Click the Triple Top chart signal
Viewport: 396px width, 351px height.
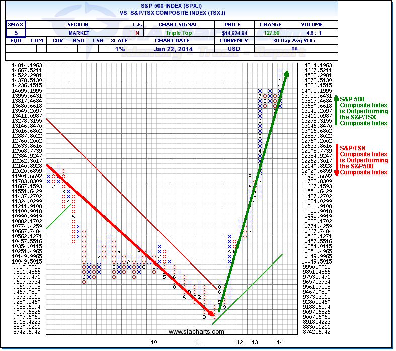178,33
